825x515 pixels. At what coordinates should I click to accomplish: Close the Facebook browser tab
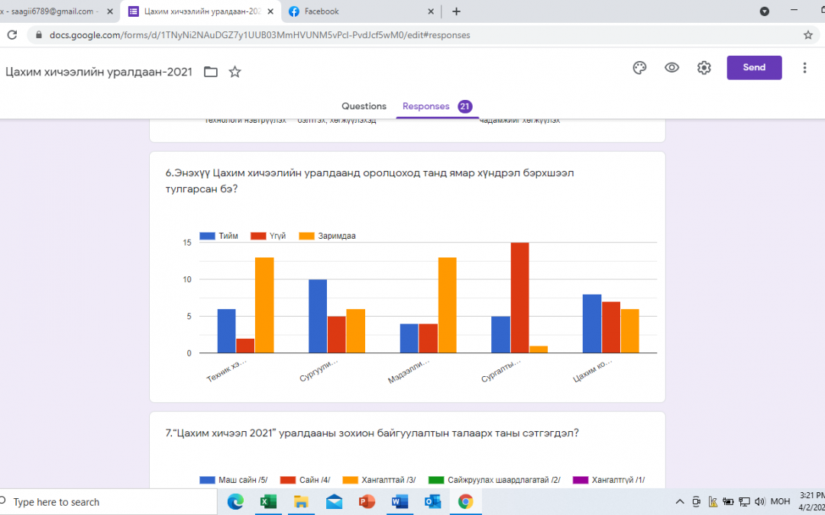(x=430, y=11)
